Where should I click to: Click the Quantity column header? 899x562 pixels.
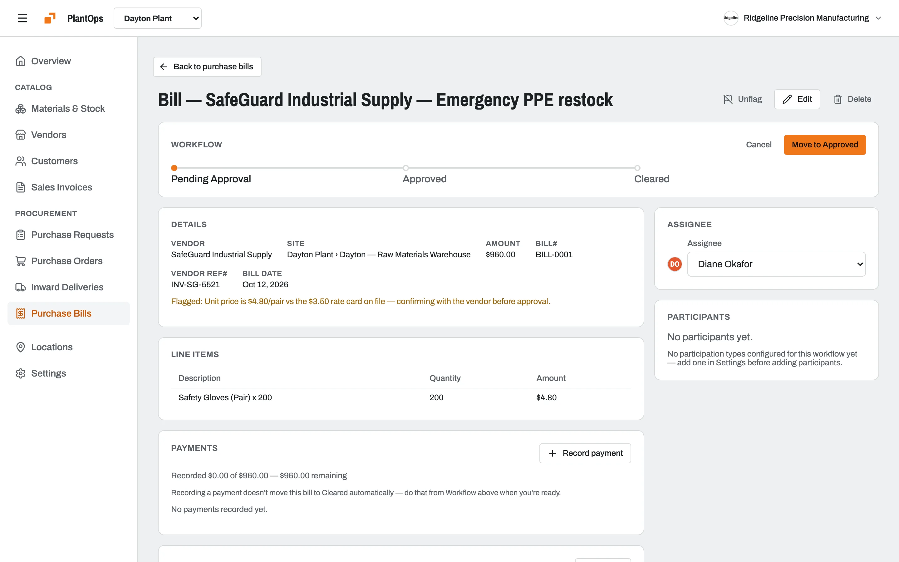pos(445,378)
